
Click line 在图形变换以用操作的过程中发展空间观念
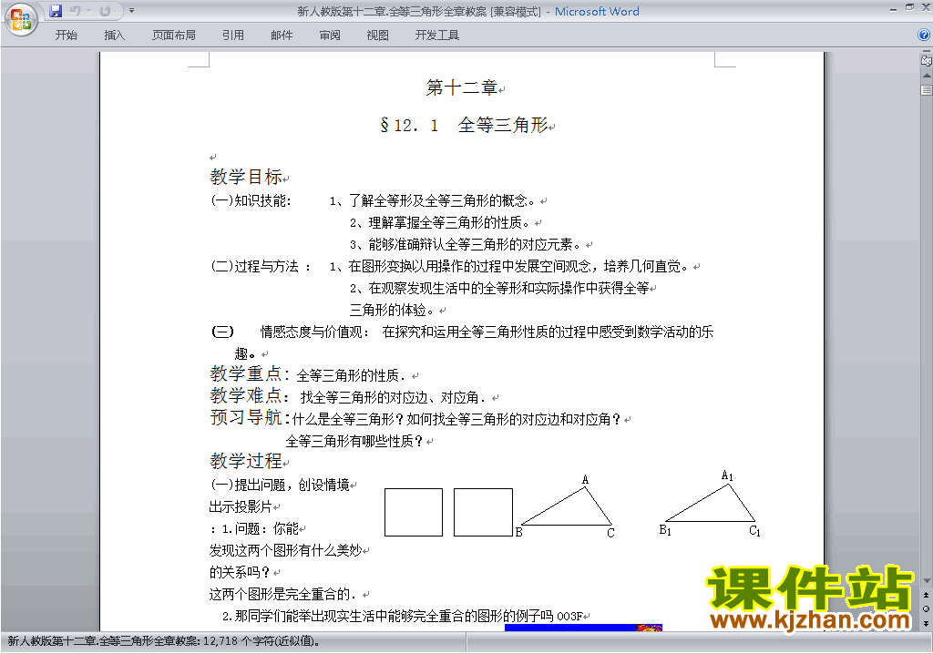click(x=509, y=267)
